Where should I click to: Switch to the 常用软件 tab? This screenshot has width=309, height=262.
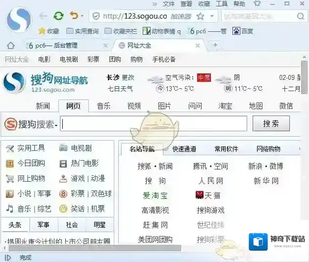(x=226, y=149)
